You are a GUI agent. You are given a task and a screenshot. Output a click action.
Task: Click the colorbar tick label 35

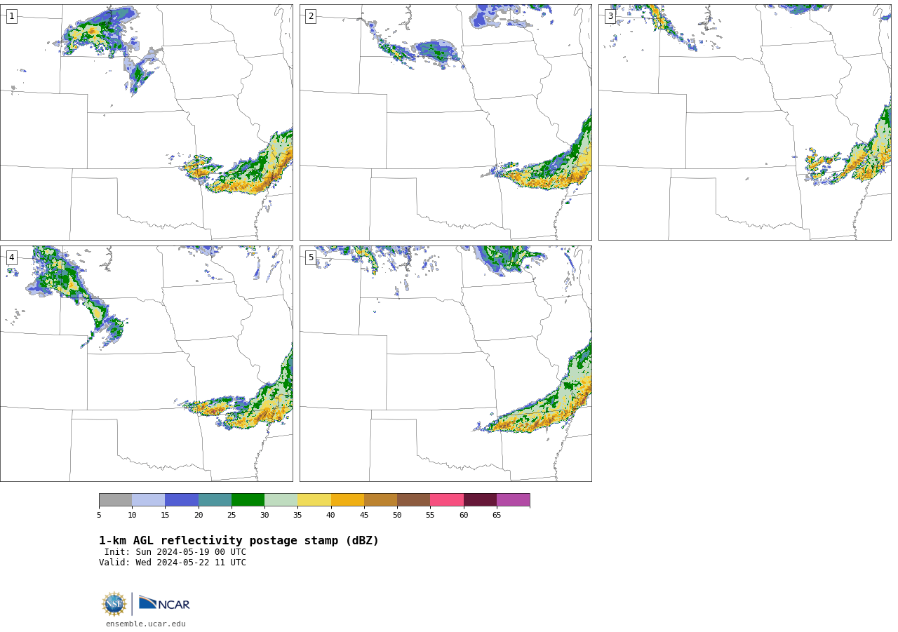pyautogui.click(x=297, y=516)
